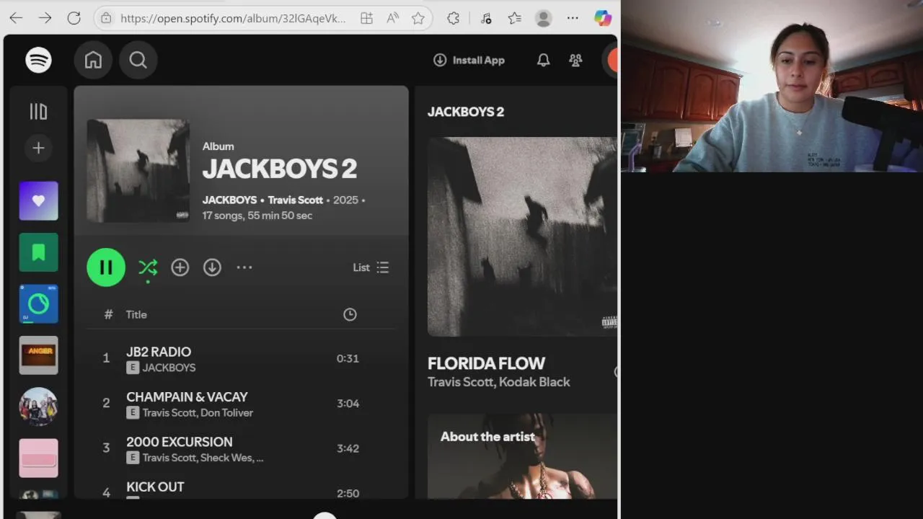This screenshot has width=923, height=519.
Task: Open browser Extensions puzzle icon
Action: (x=453, y=18)
